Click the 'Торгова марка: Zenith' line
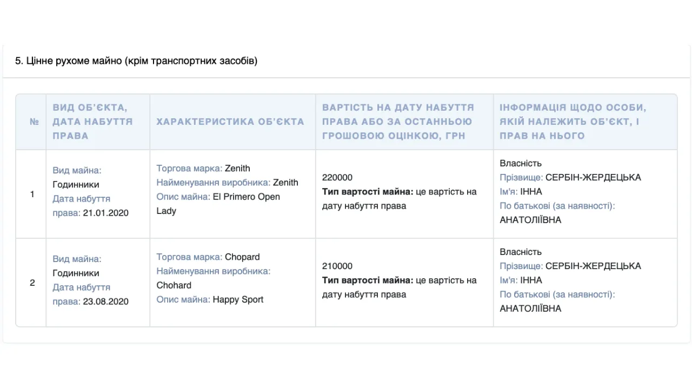The image size is (692, 389). click(x=203, y=168)
